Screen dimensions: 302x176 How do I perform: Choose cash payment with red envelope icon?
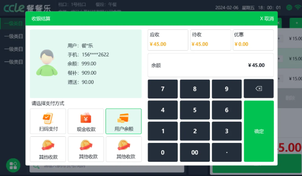tap(86, 121)
